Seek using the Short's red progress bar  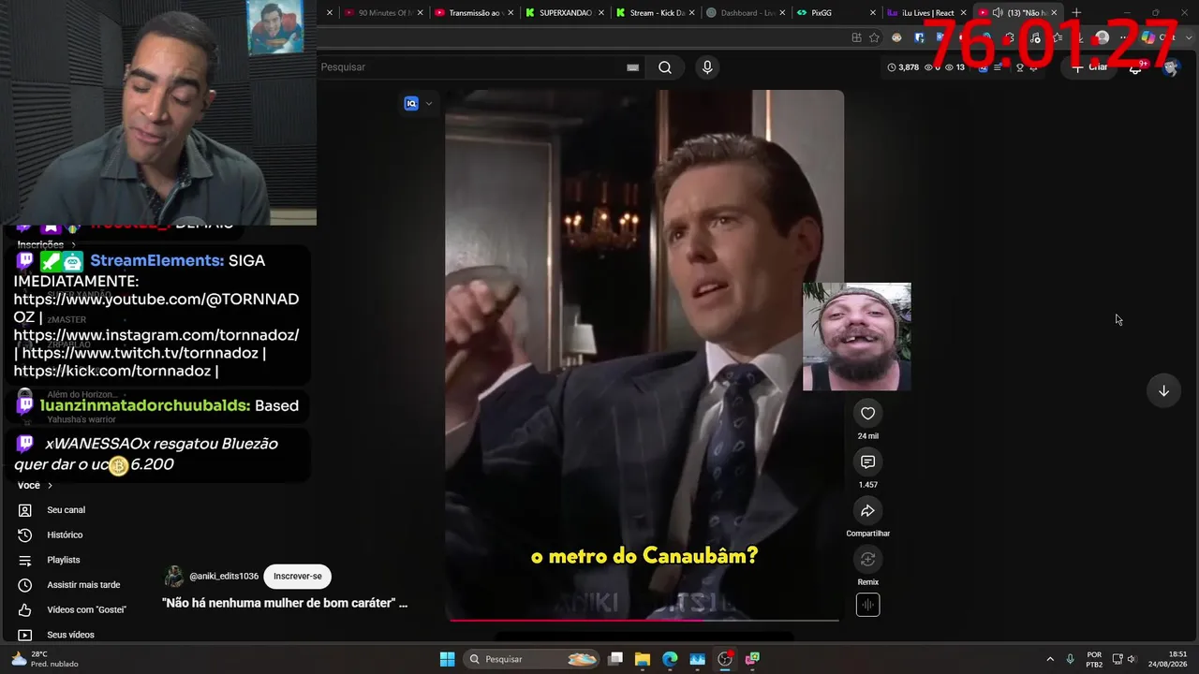644,620
